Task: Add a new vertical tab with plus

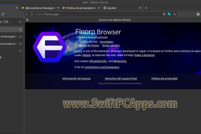Action: tap(1, 57)
